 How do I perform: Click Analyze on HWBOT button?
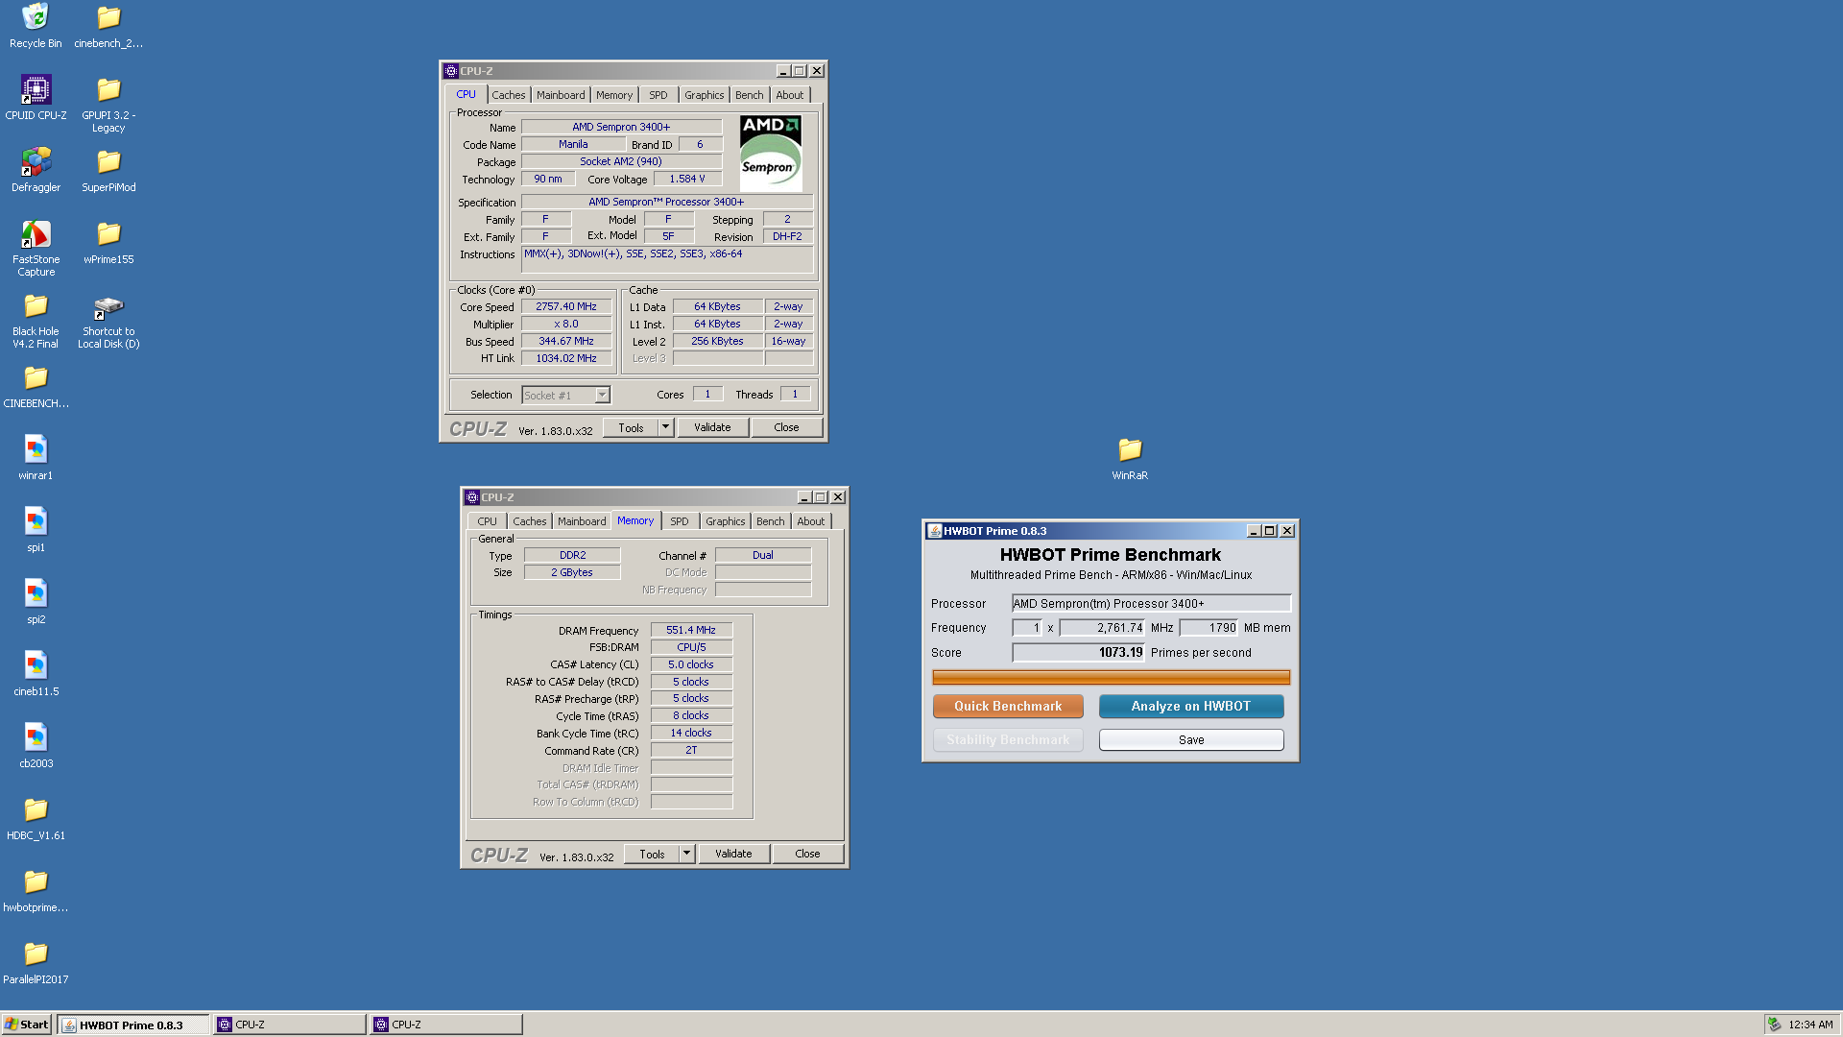[x=1191, y=706]
